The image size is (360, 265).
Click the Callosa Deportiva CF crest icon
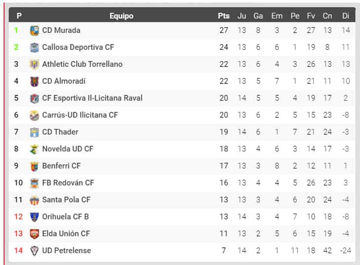tap(35, 47)
